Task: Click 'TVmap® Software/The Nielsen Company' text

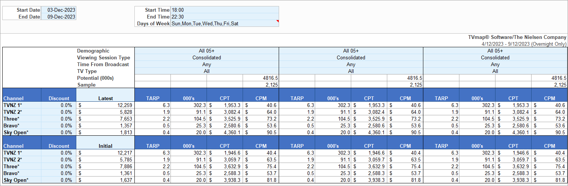Action: pos(517,37)
